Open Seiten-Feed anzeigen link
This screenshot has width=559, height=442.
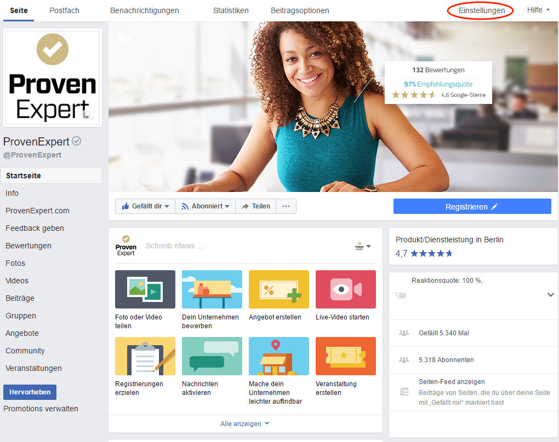point(452,381)
